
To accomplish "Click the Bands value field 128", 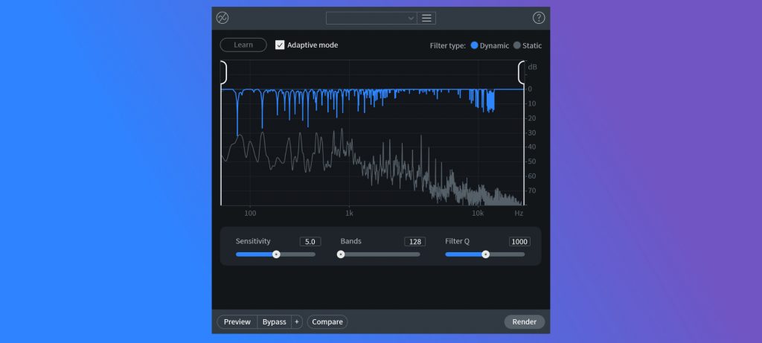I will [x=415, y=242].
